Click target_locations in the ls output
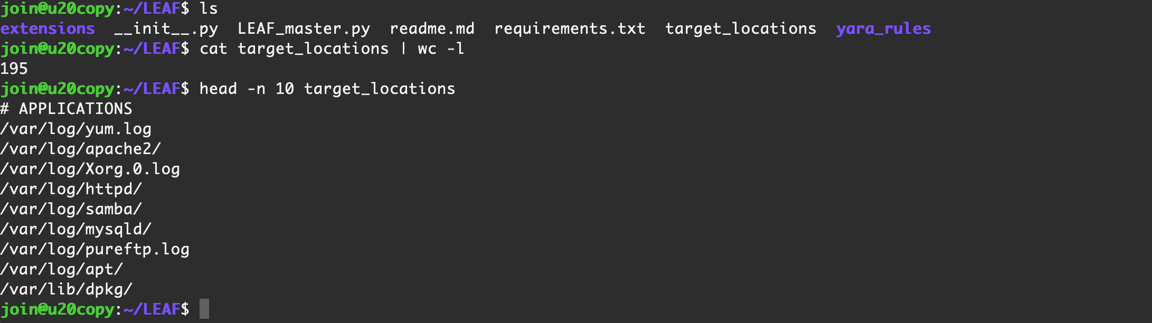The height and width of the screenshot is (323, 1152). (740, 28)
